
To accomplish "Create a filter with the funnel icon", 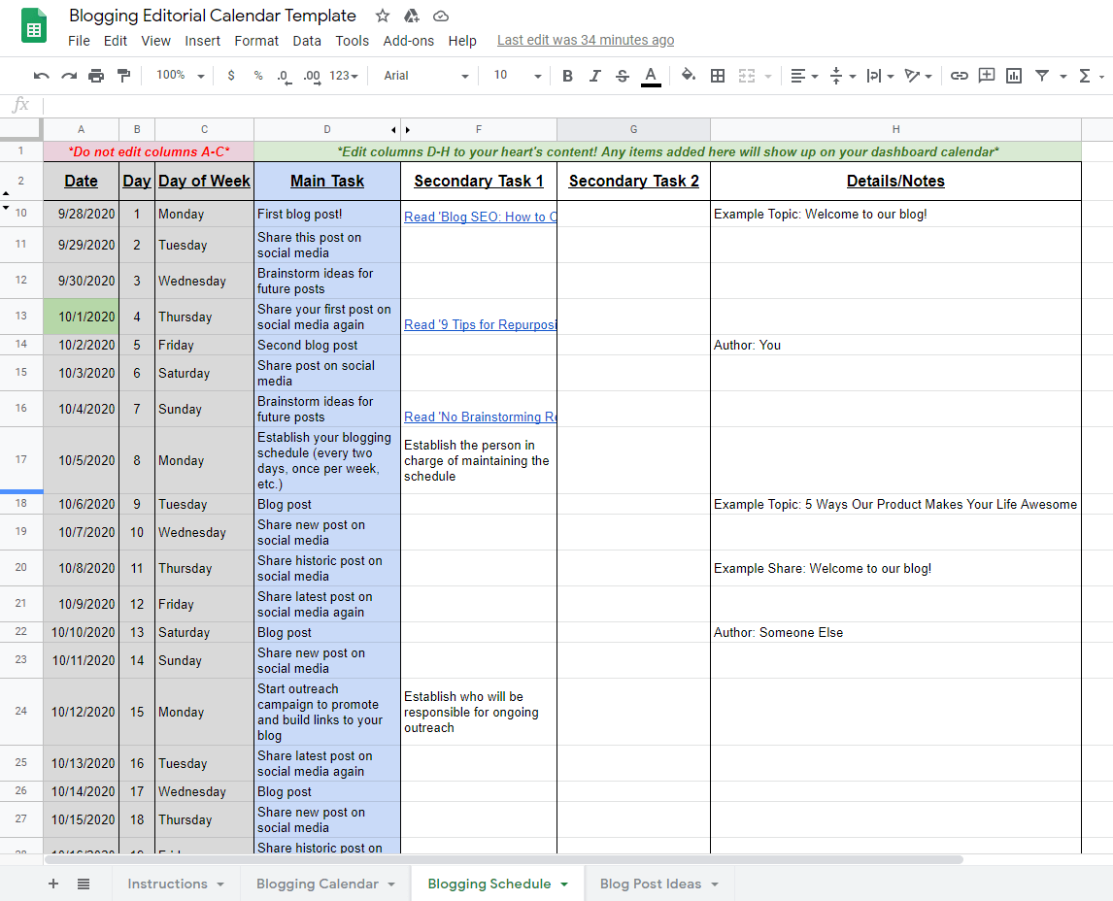I will pyautogui.click(x=1040, y=75).
